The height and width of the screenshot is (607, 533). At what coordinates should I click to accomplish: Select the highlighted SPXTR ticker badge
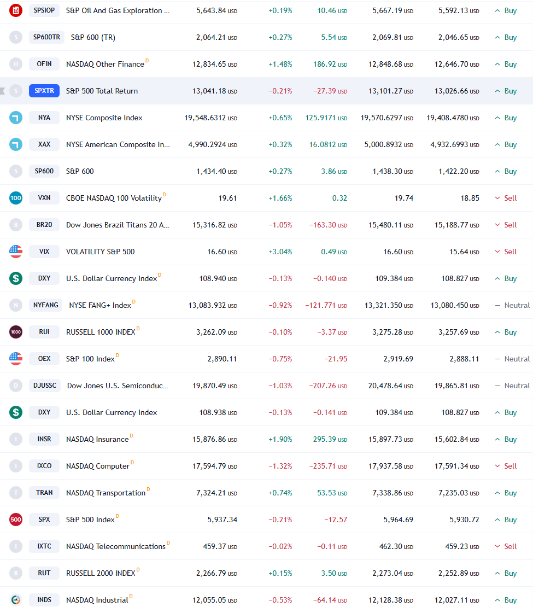(x=44, y=91)
